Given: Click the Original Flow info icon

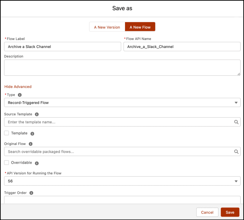Looking at the screenshot, I should [30, 144].
